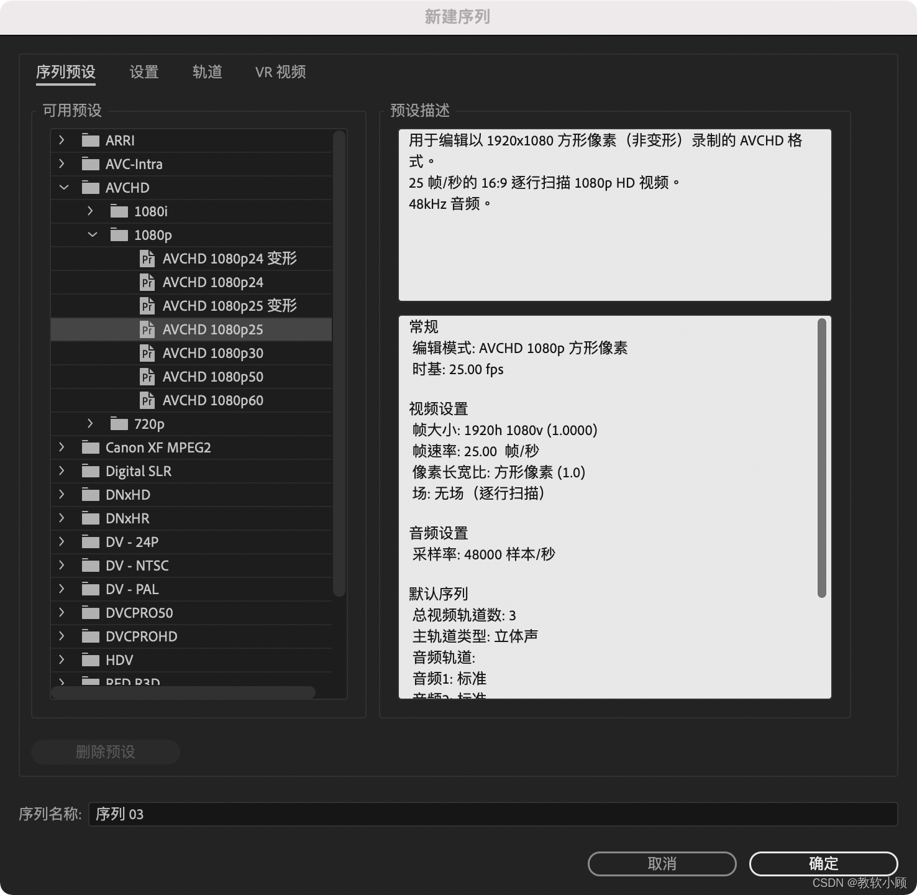Switch to the 设置 tab

[144, 72]
